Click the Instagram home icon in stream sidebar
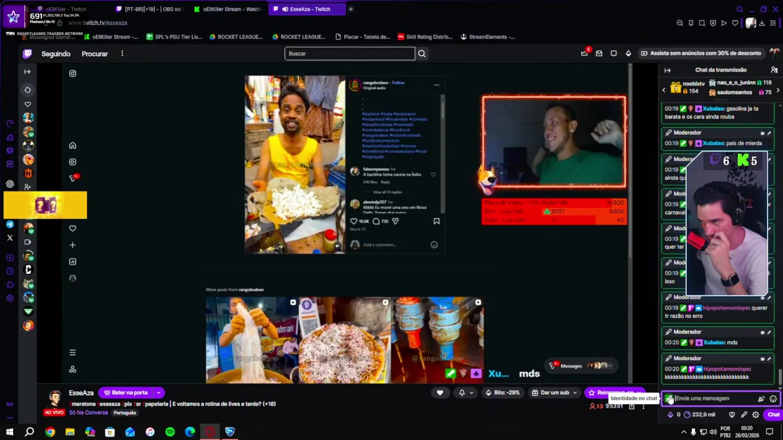 pyautogui.click(x=72, y=145)
